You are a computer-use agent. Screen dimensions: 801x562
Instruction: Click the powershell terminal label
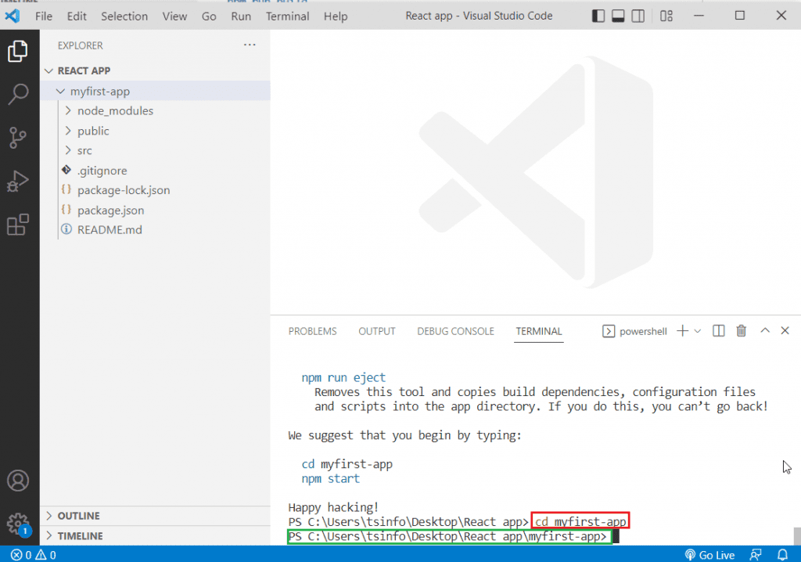pyautogui.click(x=643, y=331)
